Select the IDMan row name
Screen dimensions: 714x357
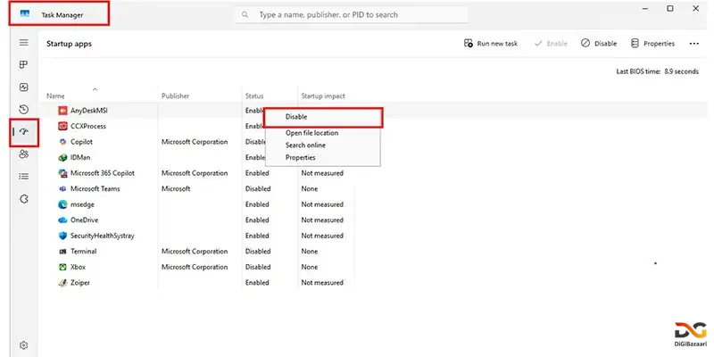80,158
